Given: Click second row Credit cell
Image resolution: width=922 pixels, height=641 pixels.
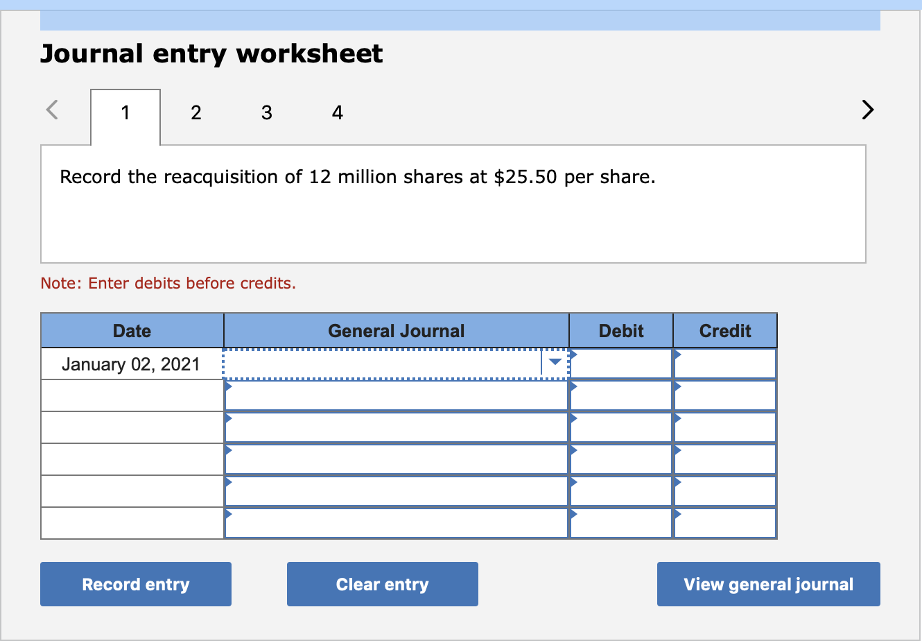Looking at the screenshot, I should [x=725, y=395].
